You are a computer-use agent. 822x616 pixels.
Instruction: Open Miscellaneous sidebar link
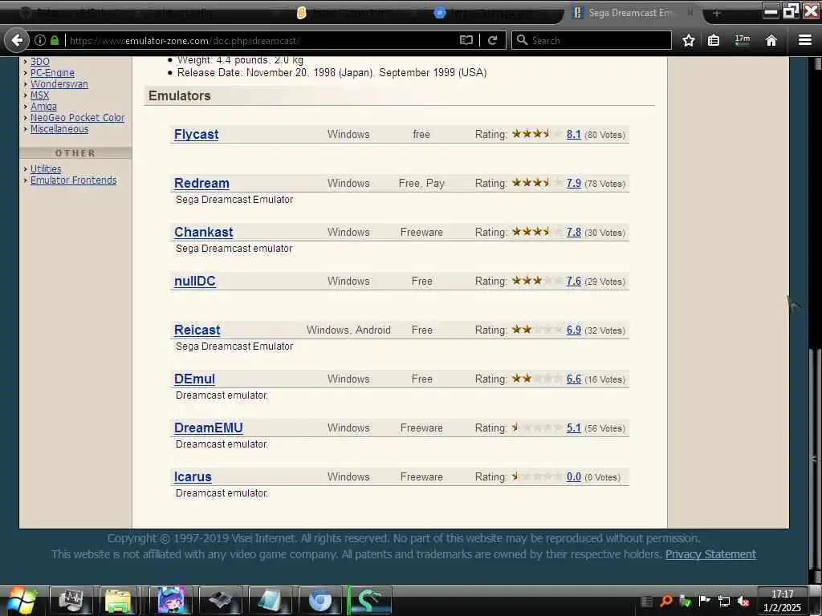point(59,129)
